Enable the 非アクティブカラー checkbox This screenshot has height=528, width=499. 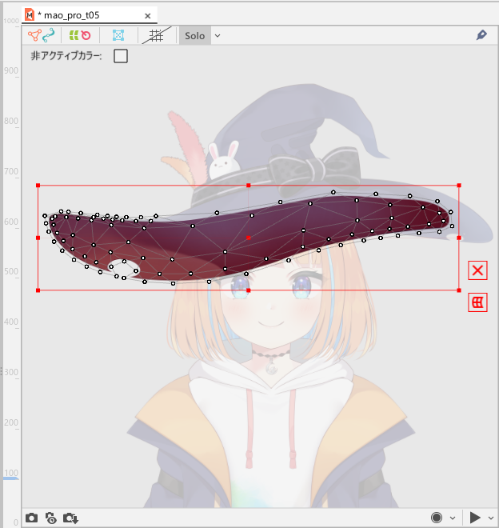(x=121, y=56)
